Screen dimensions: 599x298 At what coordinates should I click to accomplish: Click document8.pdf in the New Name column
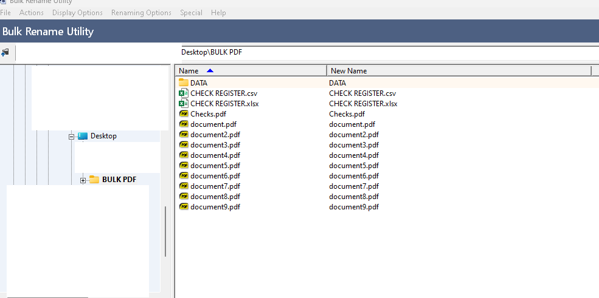click(354, 196)
